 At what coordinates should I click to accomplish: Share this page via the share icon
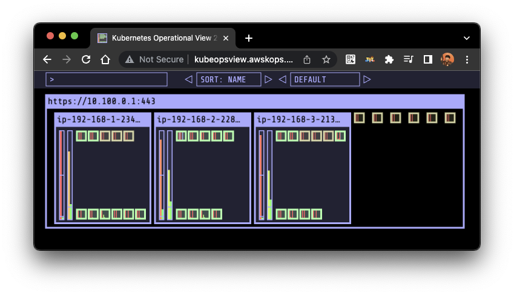(x=307, y=59)
